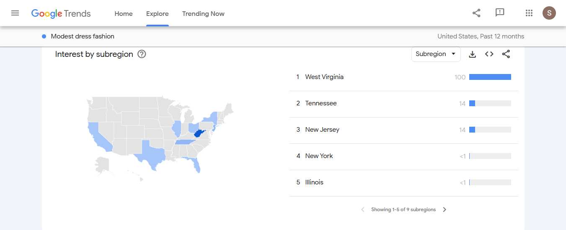Viewport: 566px width, 230px height.
Task: Open the Google apps grid
Action: [529, 13]
